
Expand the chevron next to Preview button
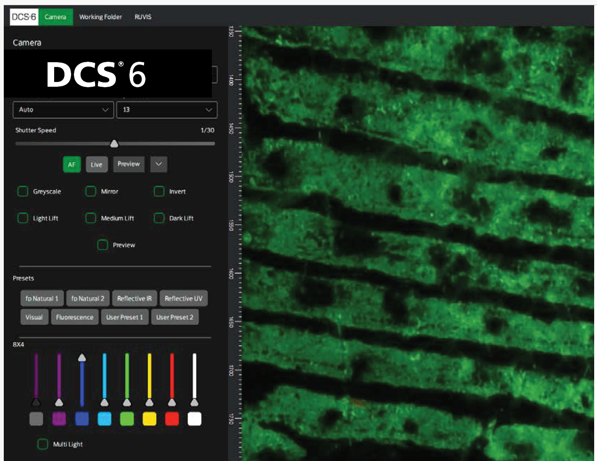pyautogui.click(x=159, y=164)
